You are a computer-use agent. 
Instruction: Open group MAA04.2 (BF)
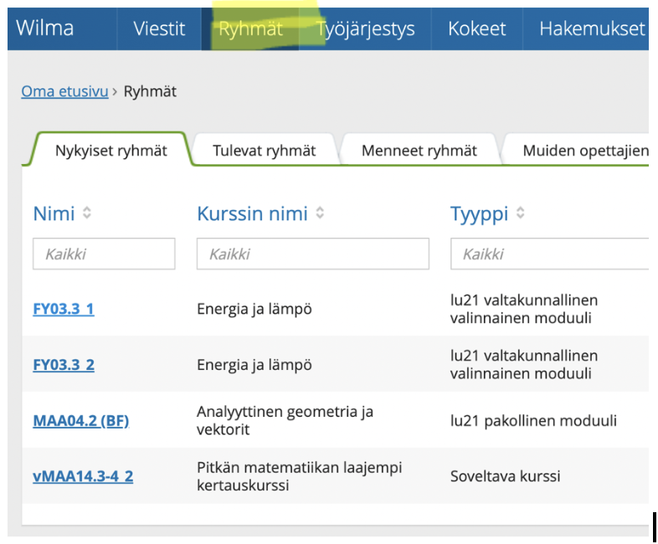point(81,420)
